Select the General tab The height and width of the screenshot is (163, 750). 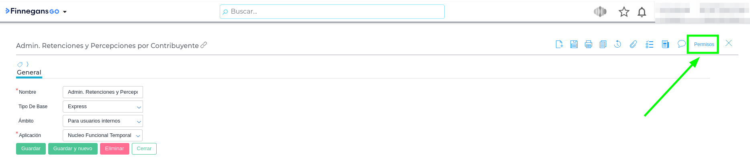[29, 72]
